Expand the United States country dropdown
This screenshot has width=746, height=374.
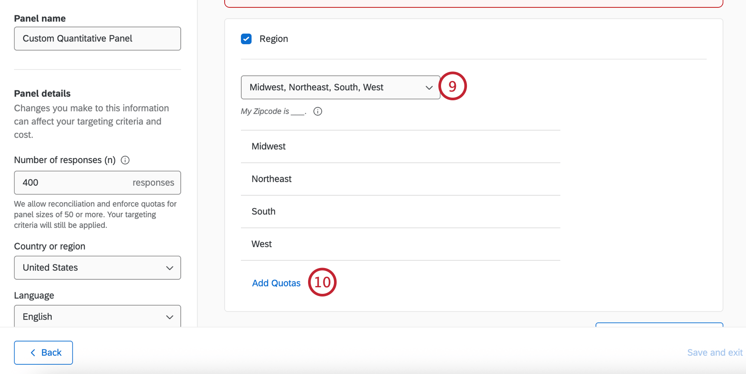pyautogui.click(x=97, y=268)
